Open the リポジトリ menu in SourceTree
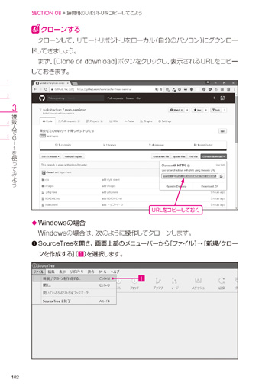Screen dimensions: 275x389 tap(76, 272)
